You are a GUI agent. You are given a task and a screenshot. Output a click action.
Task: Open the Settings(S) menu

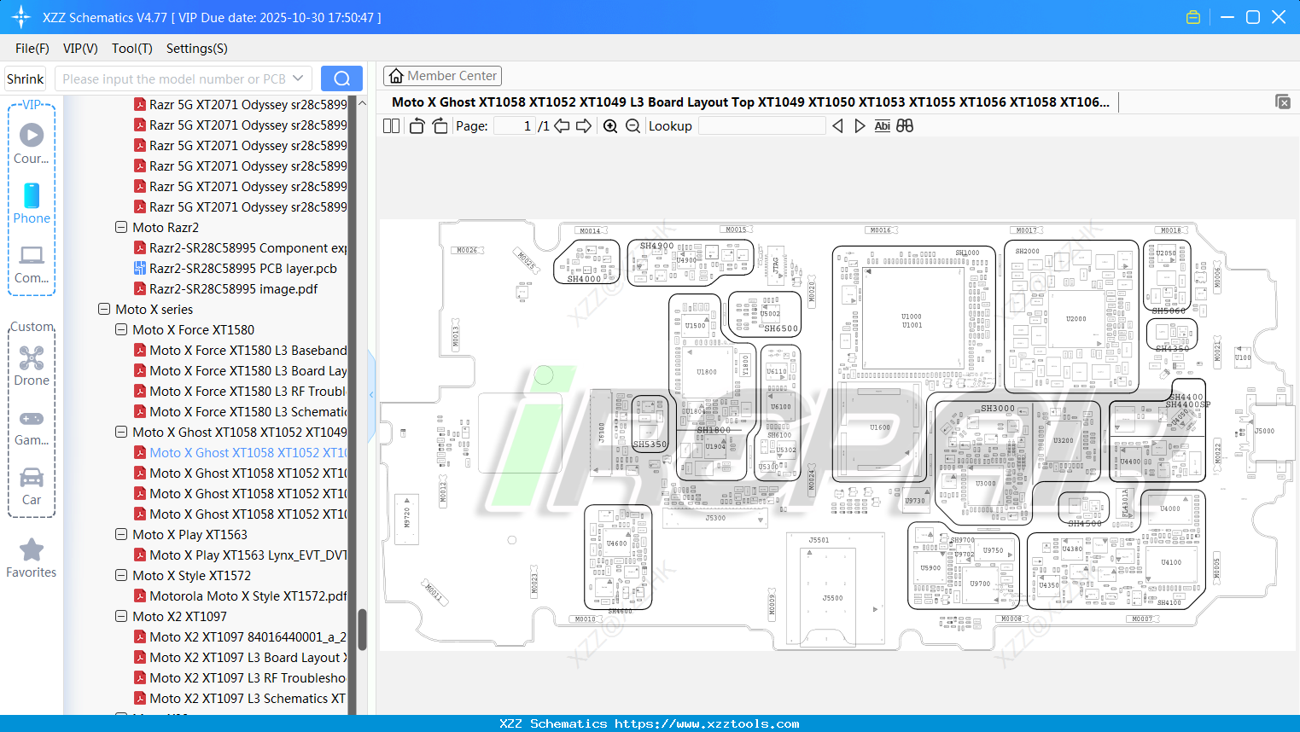196,49
